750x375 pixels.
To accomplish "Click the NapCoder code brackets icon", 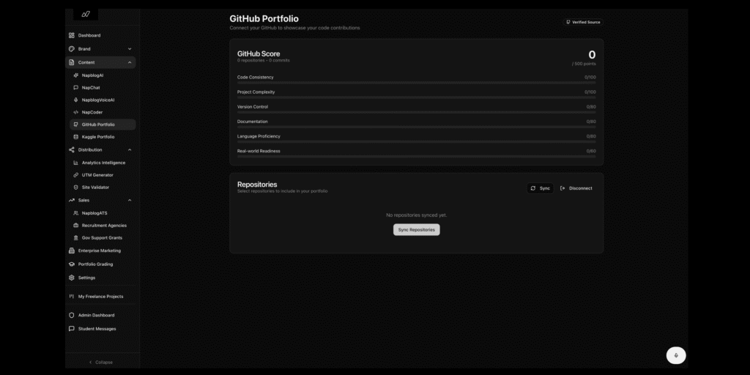I will 75,112.
